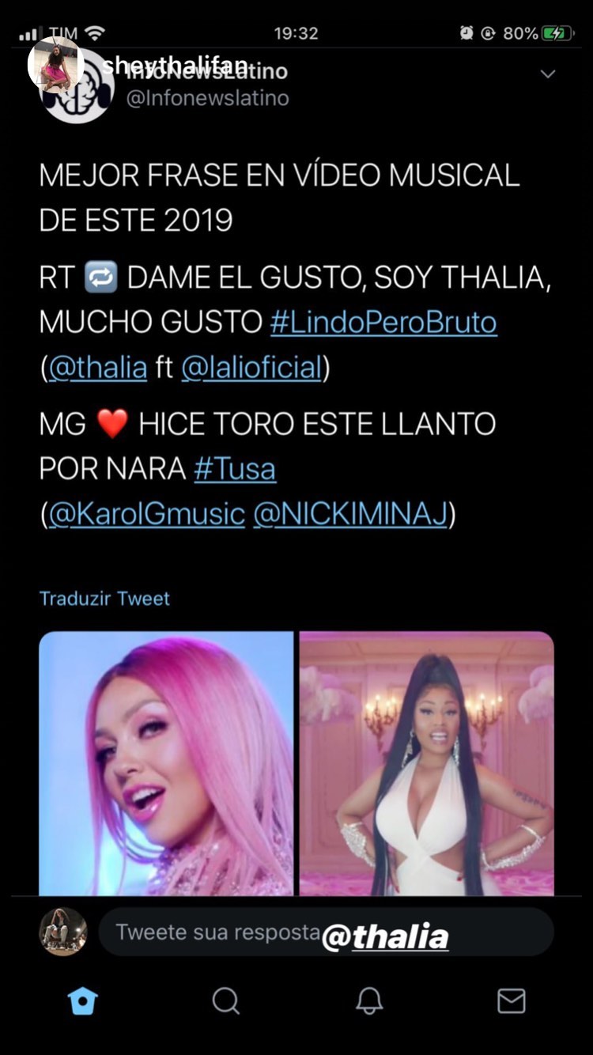The height and width of the screenshot is (1055, 593).
Task: Open the pink-haired singer photo
Action: (166, 763)
